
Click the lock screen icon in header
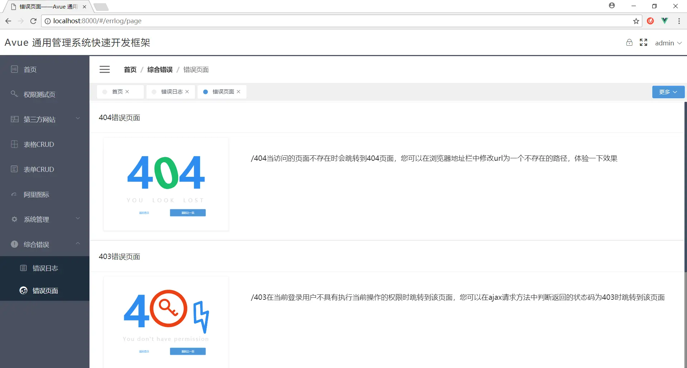tap(629, 43)
